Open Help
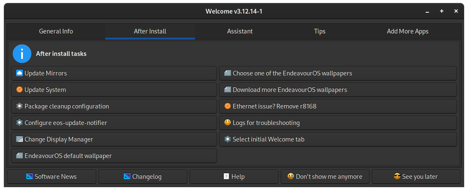468x191 pixels. click(234, 177)
